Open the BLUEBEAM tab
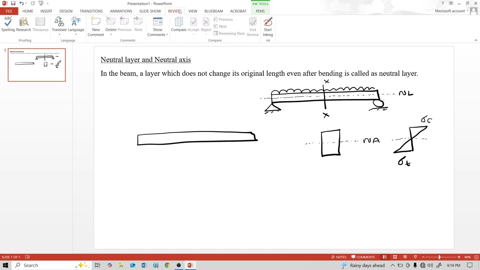The height and width of the screenshot is (270, 480). (214, 11)
